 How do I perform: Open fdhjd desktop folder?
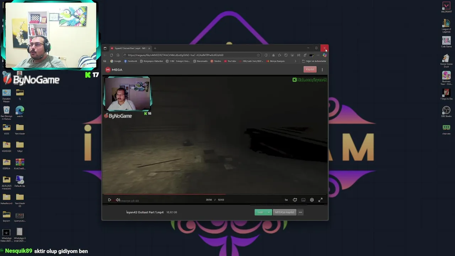(20, 146)
